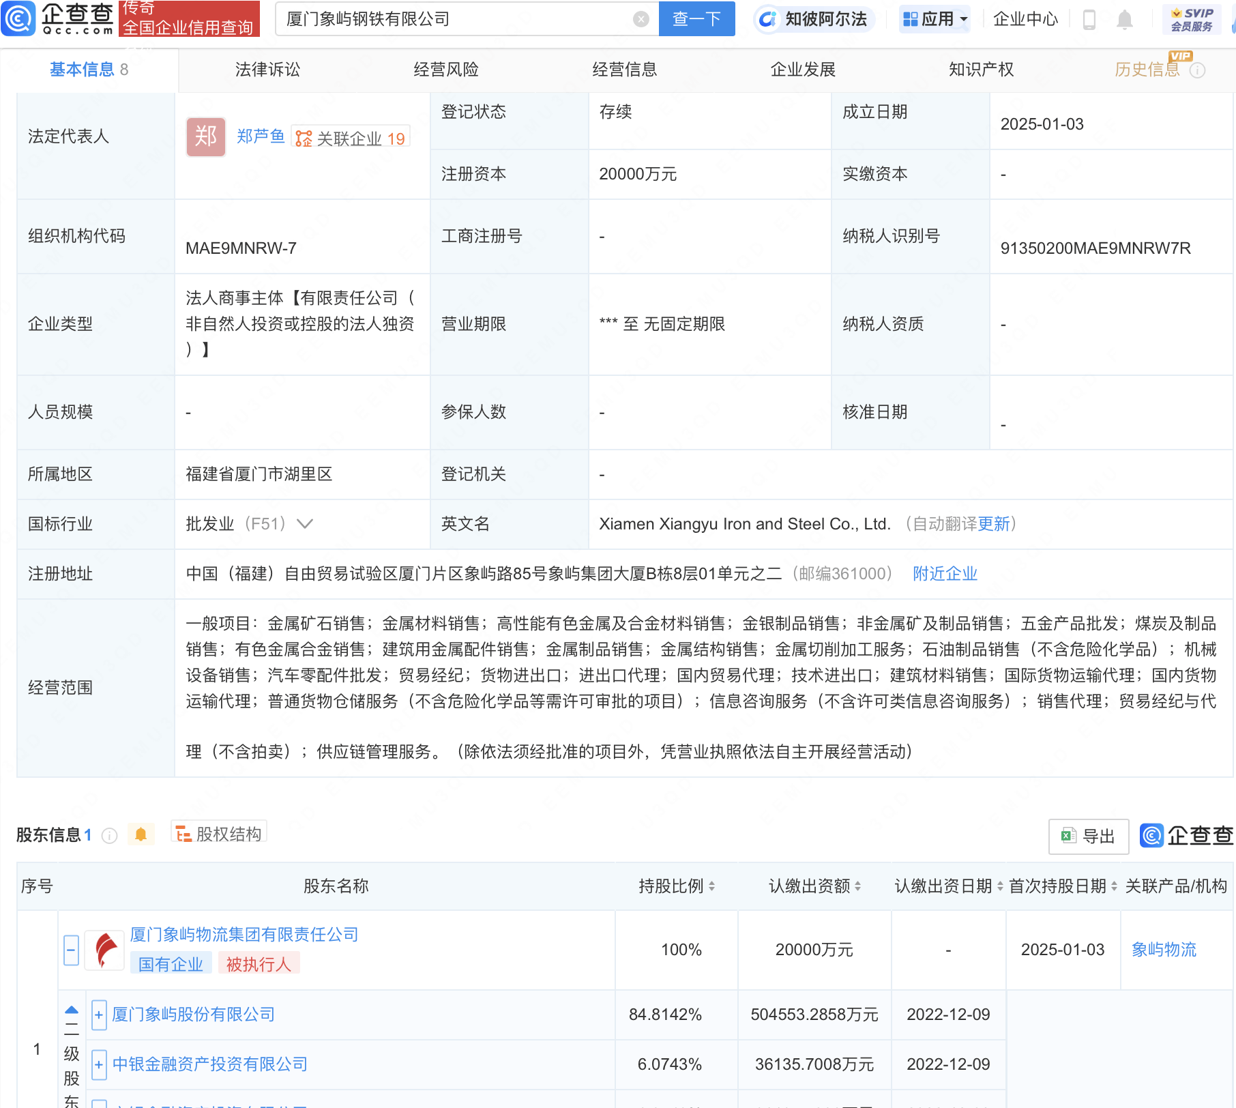Collapse the 二级股东 section arrow
This screenshot has height=1108, width=1236.
pos(72,1010)
